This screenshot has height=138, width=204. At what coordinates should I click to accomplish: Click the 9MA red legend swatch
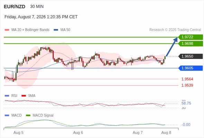tap(24, 96)
